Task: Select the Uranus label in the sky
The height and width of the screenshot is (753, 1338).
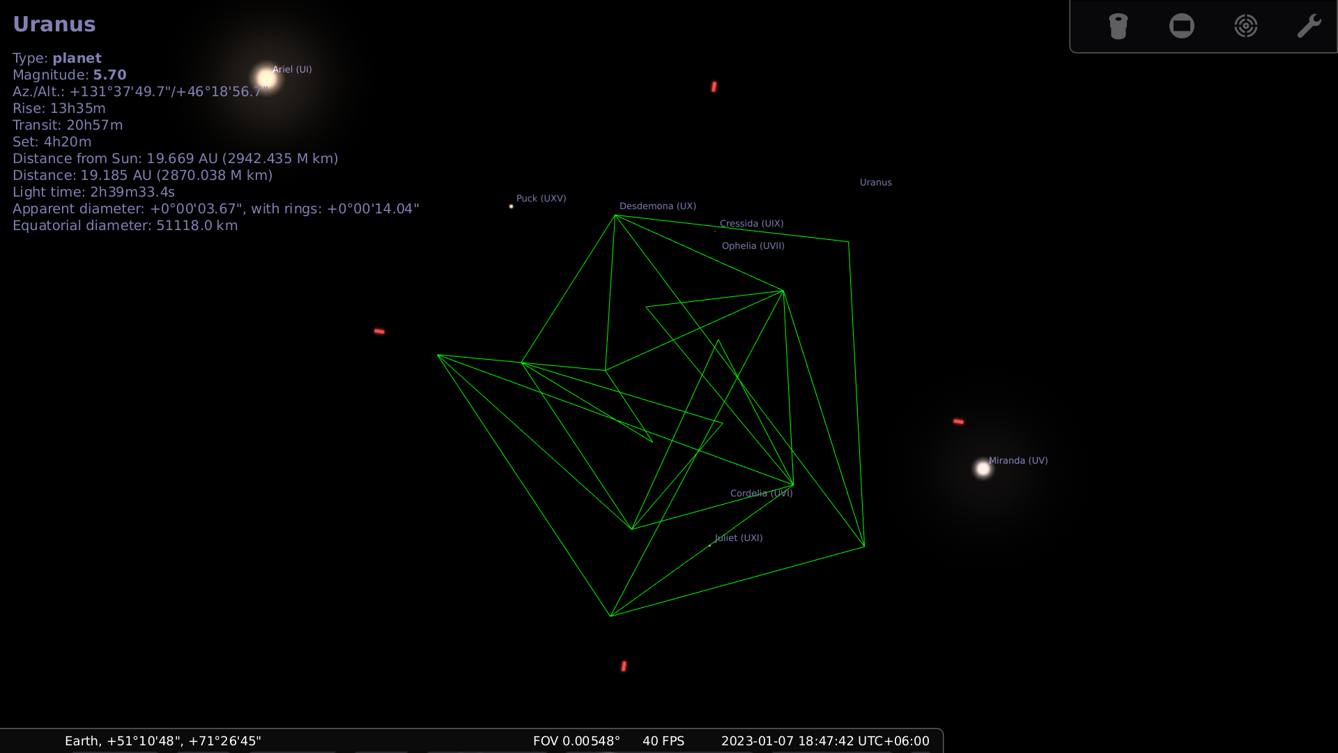Action: click(x=875, y=182)
